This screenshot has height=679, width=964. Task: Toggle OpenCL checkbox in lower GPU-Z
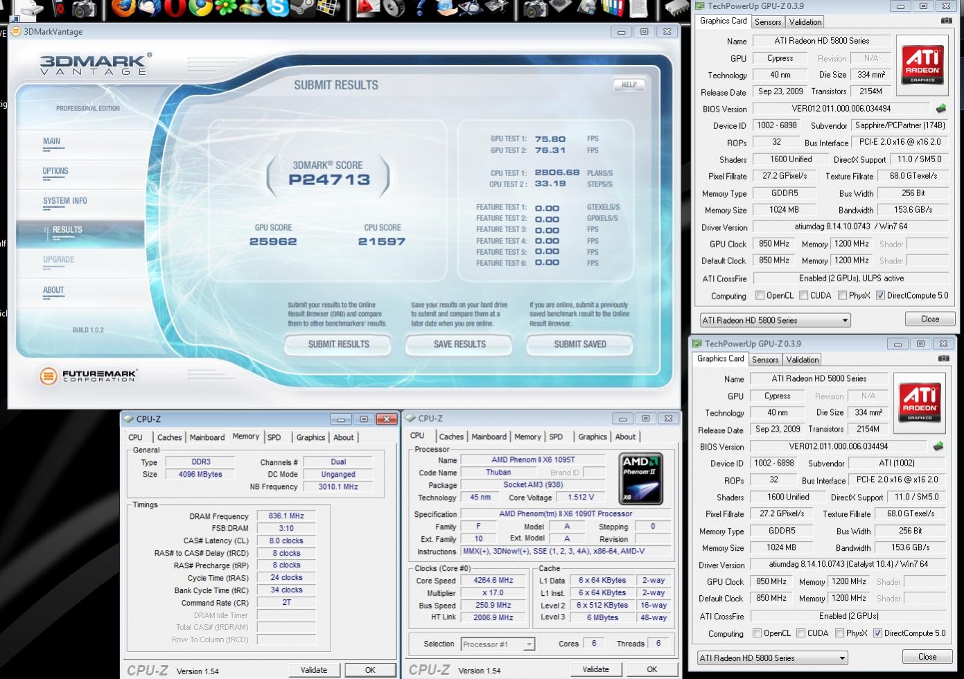(757, 633)
